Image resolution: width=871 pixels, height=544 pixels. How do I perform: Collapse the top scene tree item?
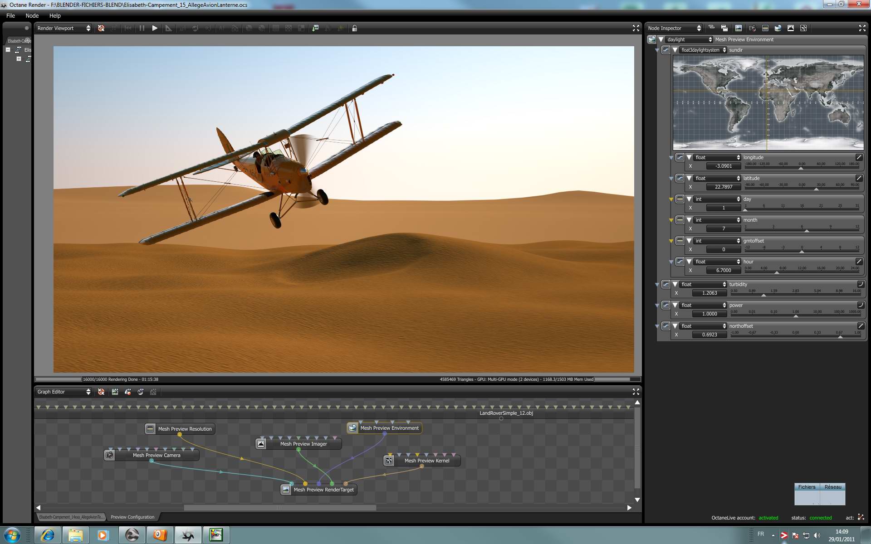(8, 50)
